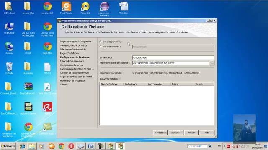Image resolution: width=268 pixels, height=150 pixels.
Task: Click "ID d'instance" column header in table
Action: pos(135,84)
